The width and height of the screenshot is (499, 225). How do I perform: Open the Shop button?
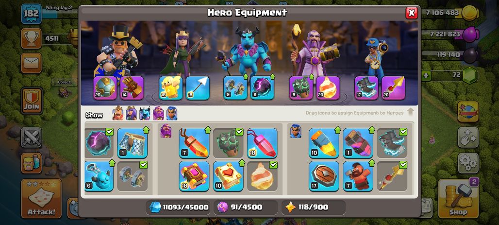459,199
